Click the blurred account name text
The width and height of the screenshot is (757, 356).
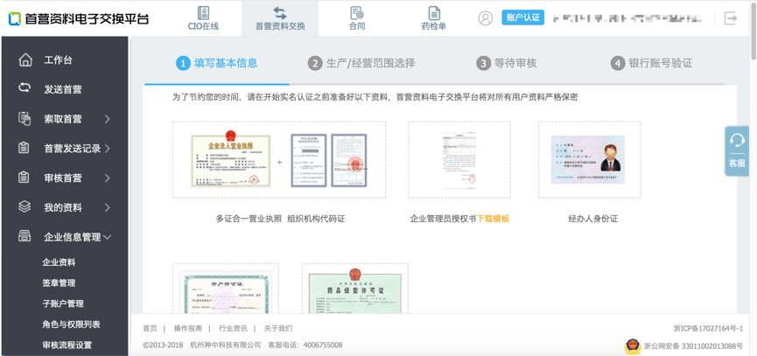(627, 18)
